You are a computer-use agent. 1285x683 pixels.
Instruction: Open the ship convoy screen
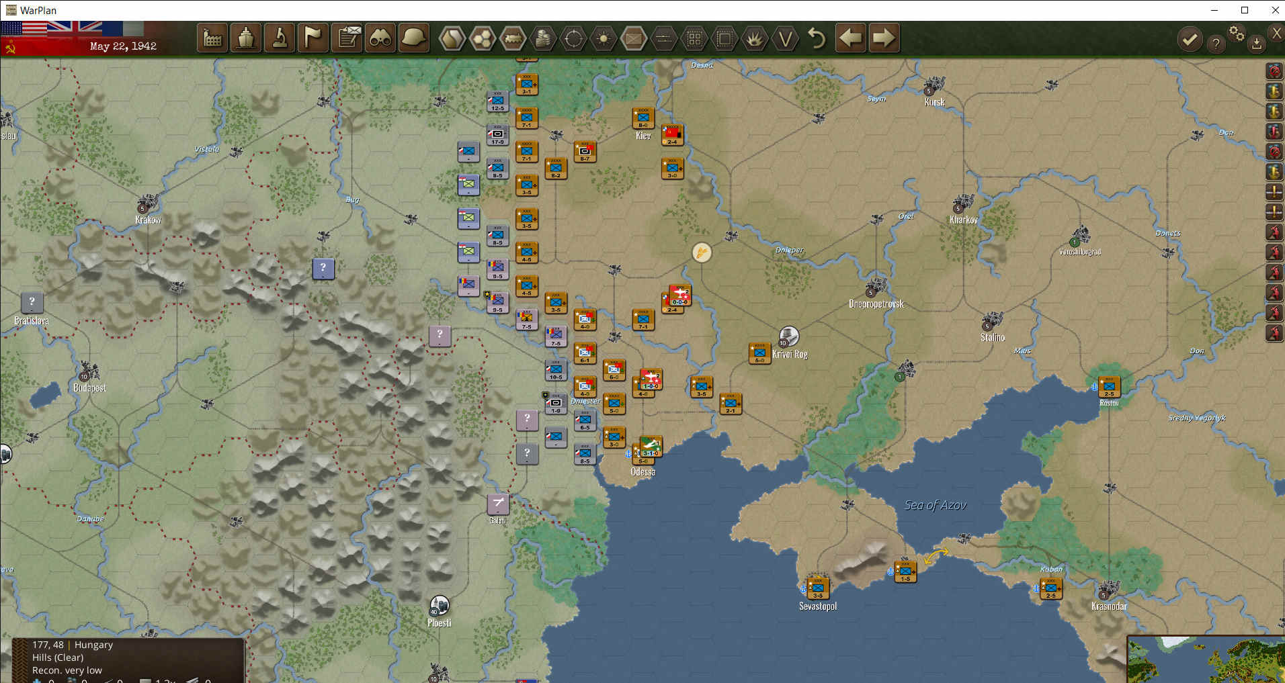tap(246, 38)
